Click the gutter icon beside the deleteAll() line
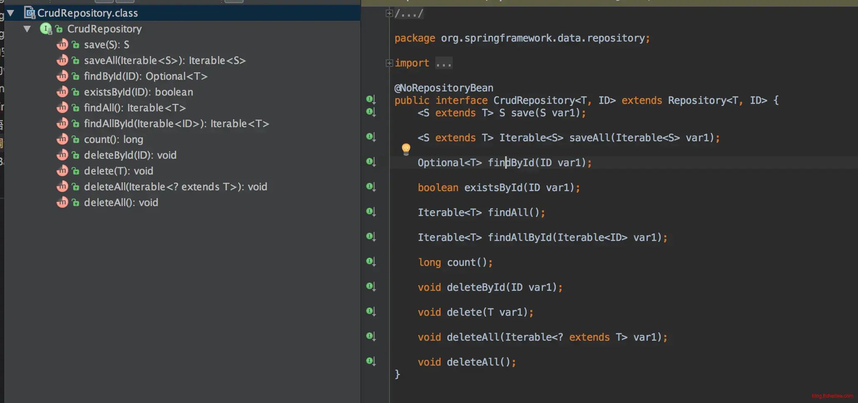858x403 pixels. 370,361
